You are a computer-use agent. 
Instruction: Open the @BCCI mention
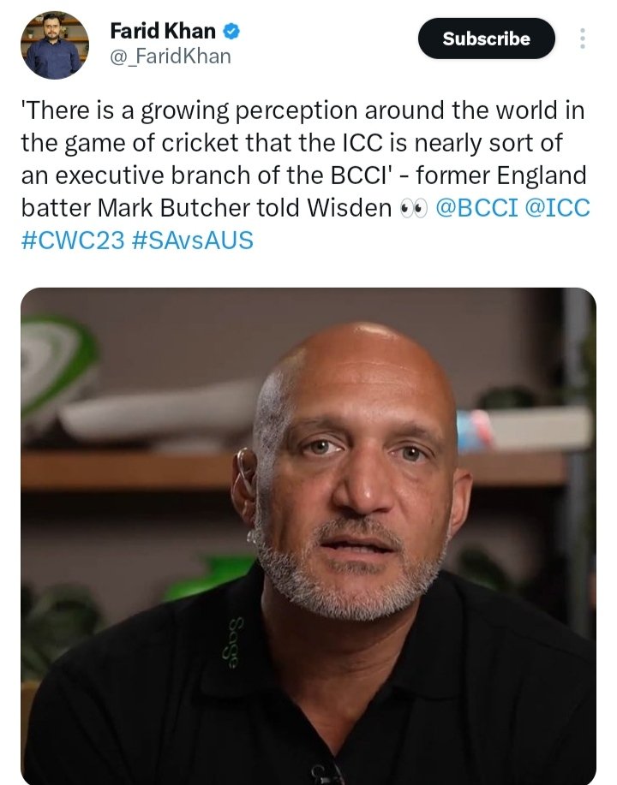(x=476, y=208)
